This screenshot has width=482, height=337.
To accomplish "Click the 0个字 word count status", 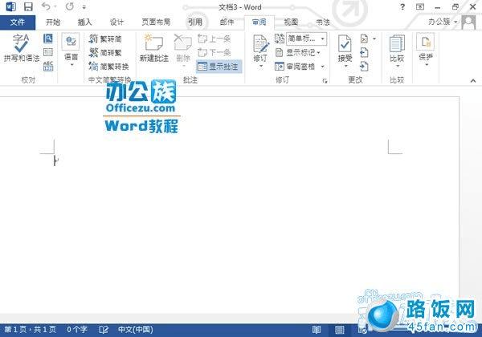I will 77,330.
